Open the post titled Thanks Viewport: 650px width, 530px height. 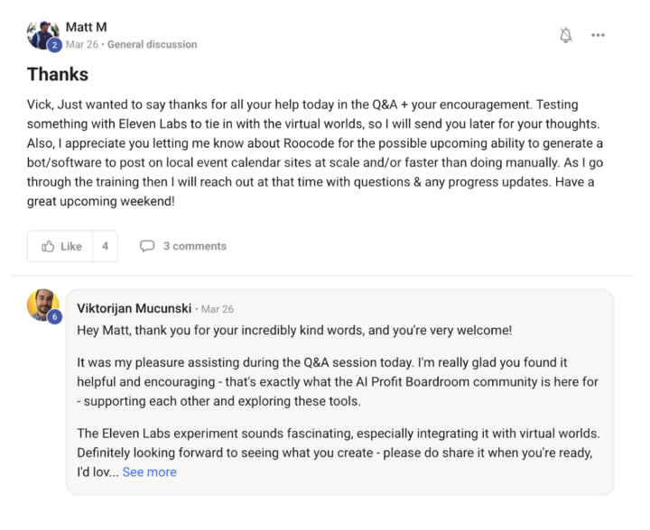coord(58,74)
